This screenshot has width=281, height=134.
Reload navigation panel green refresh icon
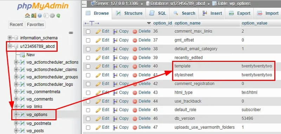[x=58, y=15]
